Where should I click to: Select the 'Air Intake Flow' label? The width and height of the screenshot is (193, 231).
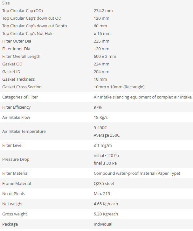click(16, 118)
